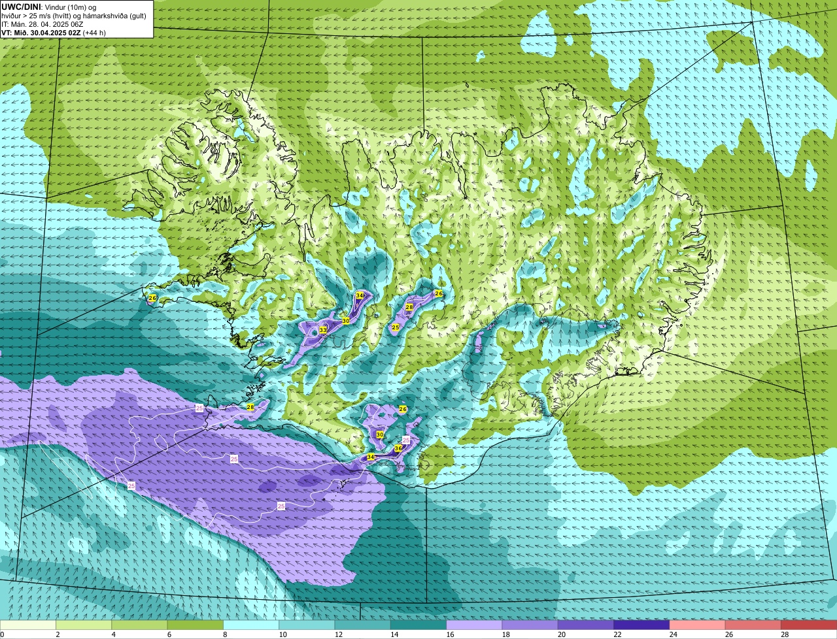Click the line 'hviður > 25 m/s (hvítt) og hámarkshviða (gult)'
Image resolution: width=837 pixels, height=639 pixels.
point(74,16)
